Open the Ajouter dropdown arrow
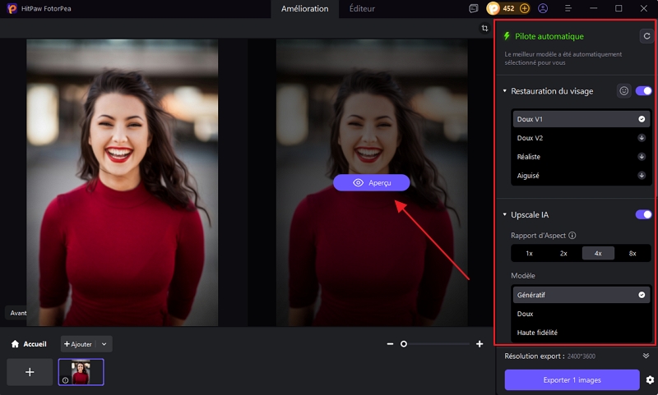This screenshot has height=395, width=658. [x=104, y=344]
